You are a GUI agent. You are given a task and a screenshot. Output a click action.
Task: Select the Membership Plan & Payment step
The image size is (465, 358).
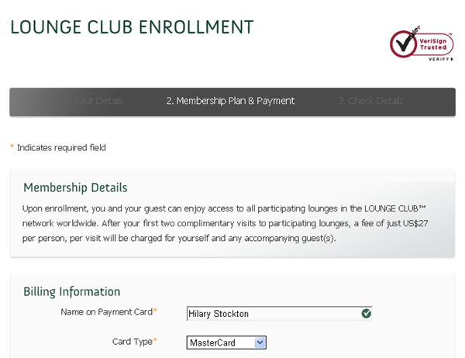230,101
